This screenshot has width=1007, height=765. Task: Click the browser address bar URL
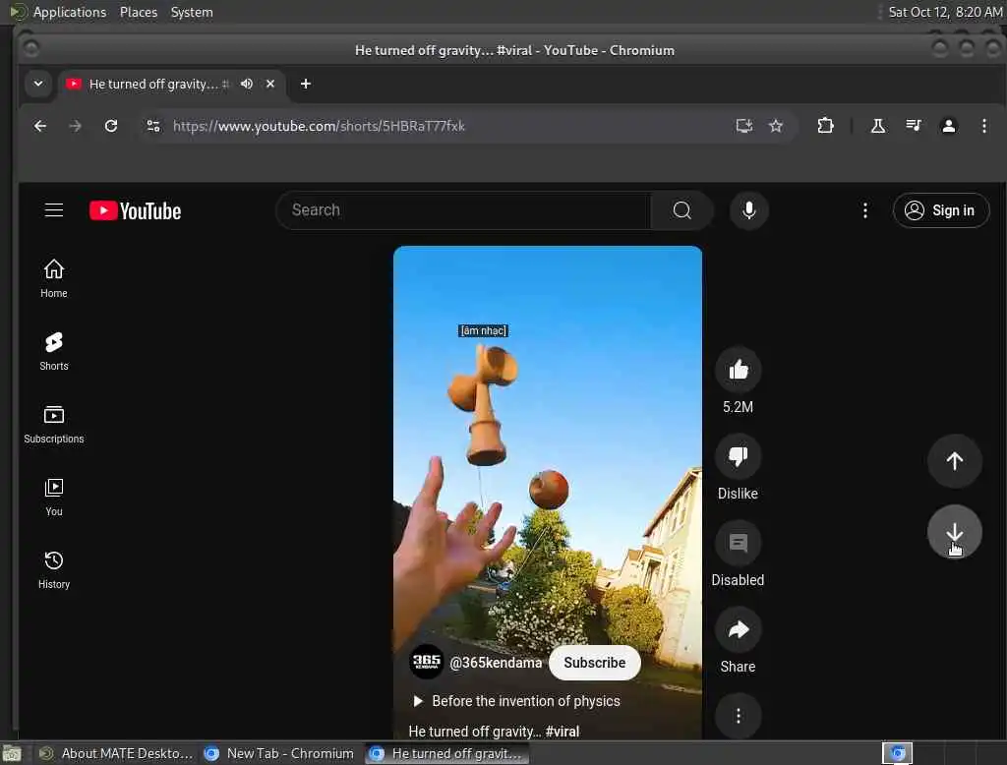(319, 126)
